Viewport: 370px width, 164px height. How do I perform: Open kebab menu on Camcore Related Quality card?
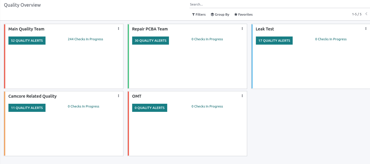coord(119,96)
